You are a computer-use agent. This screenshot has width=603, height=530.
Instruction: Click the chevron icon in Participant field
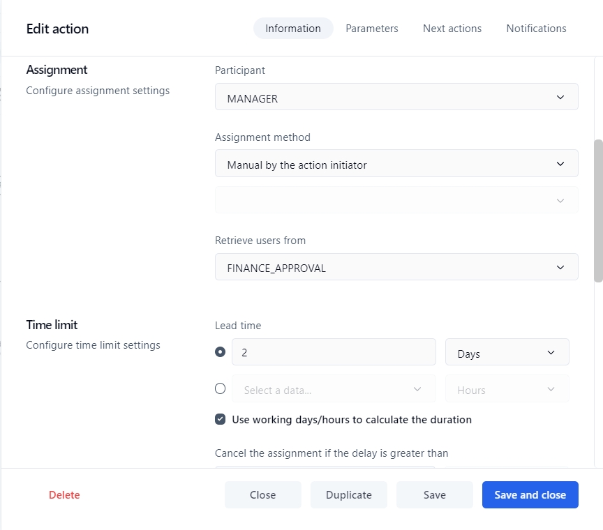click(560, 98)
